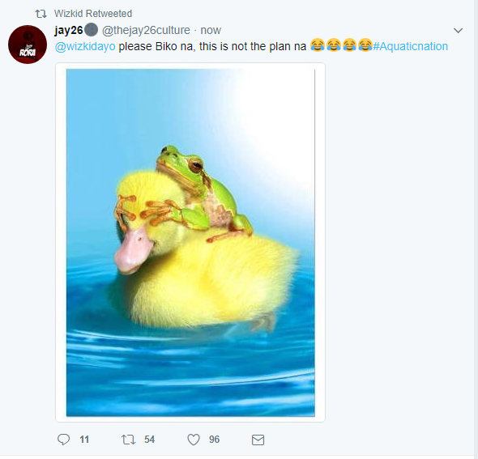
Task: Like the tweet with the heart icon
Action: click(x=194, y=440)
